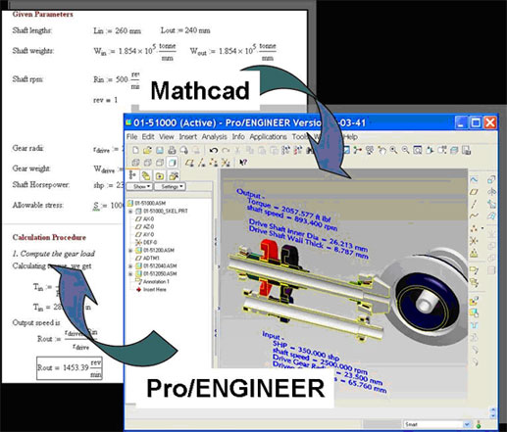Select the 01-512040.ASM tree item

point(156,265)
